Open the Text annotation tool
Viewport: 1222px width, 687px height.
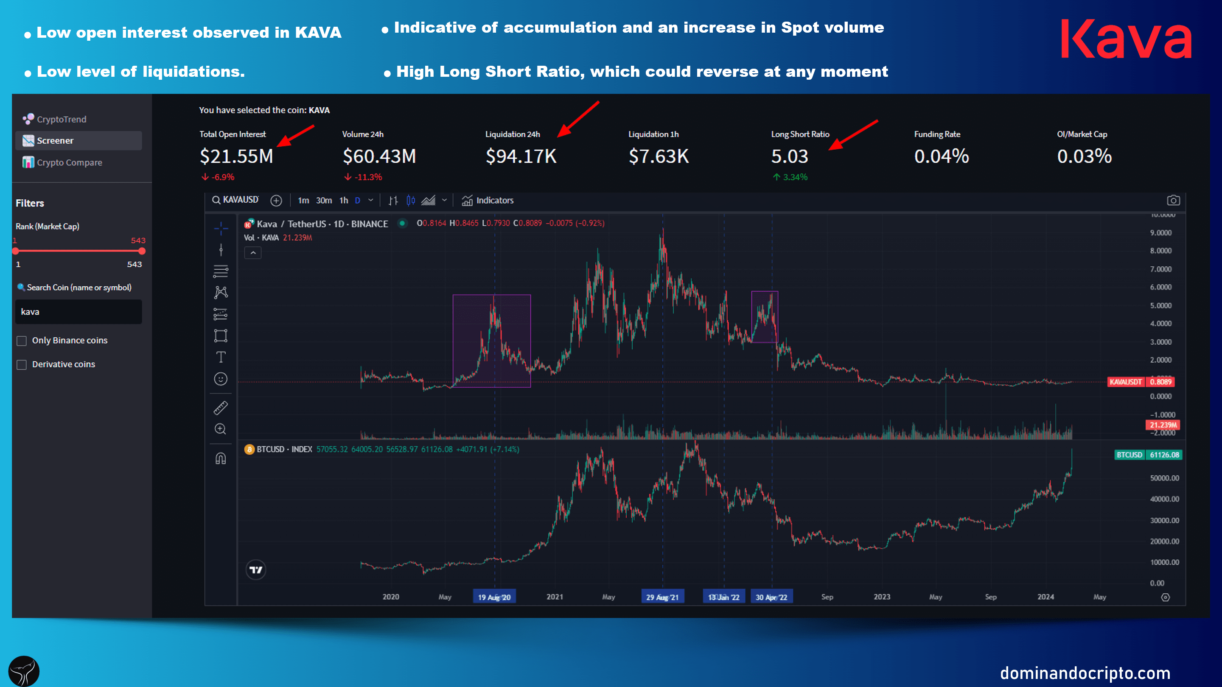221,357
